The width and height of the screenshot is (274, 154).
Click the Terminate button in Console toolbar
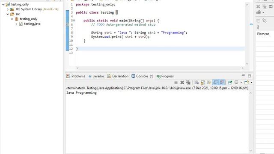click(x=176, y=83)
